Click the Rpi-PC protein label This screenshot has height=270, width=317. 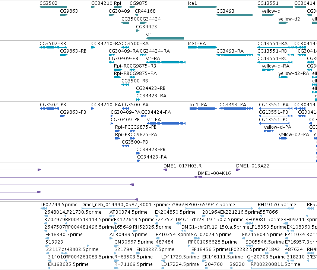[123, 127]
